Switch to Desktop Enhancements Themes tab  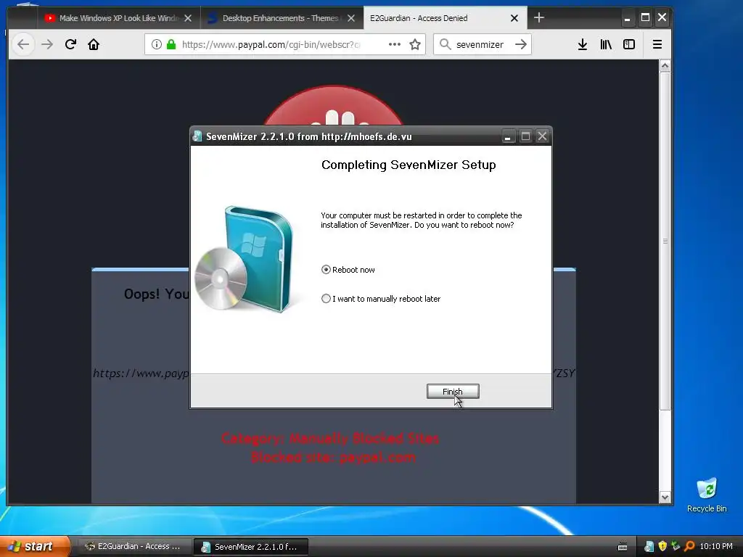282,18
